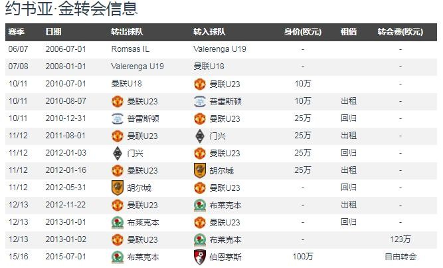Click the Mönchengladbach crest in the 2012-01-03 row
This screenshot has width=443, height=268.
[x=118, y=153]
